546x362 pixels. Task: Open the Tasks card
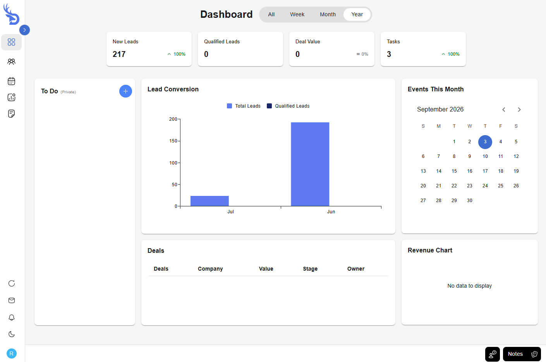423,49
